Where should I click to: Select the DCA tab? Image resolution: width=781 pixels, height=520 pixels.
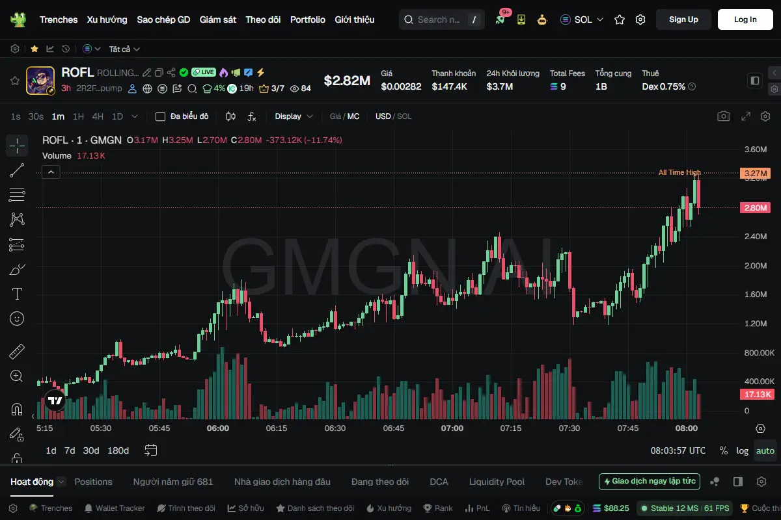coord(439,482)
